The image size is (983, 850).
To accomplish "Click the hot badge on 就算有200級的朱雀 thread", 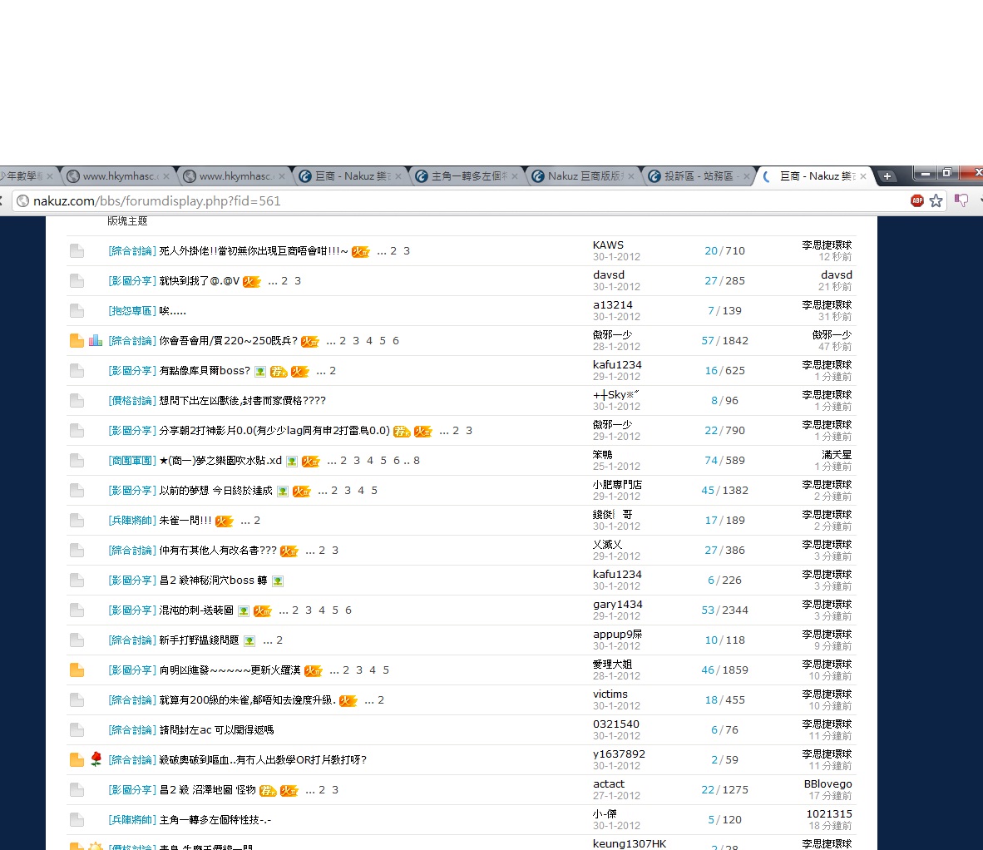I will [348, 701].
